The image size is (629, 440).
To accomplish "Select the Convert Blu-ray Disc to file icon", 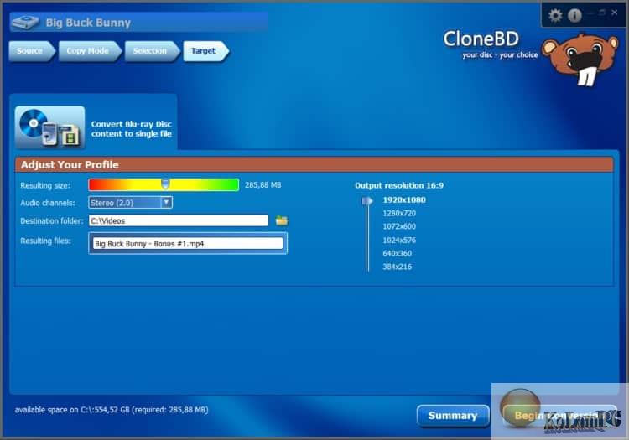I will (x=49, y=127).
